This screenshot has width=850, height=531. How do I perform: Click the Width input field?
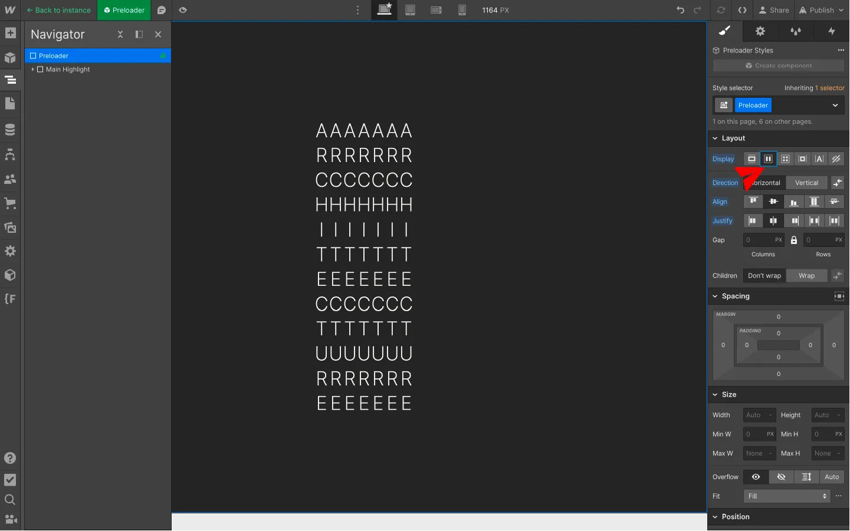(x=760, y=415)
